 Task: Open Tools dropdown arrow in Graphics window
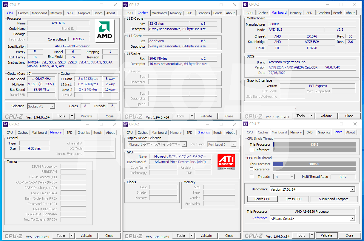click(x=192, y=235)
